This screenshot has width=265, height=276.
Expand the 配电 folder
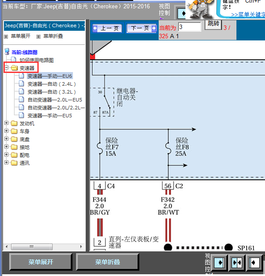7,155
